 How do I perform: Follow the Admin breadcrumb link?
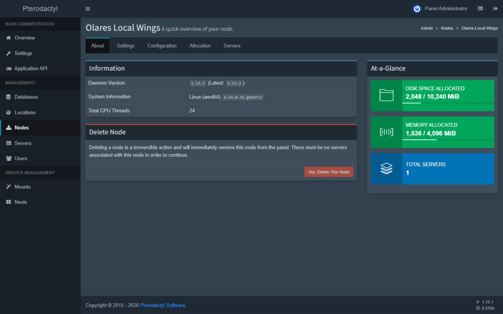[x=427, y=28]
